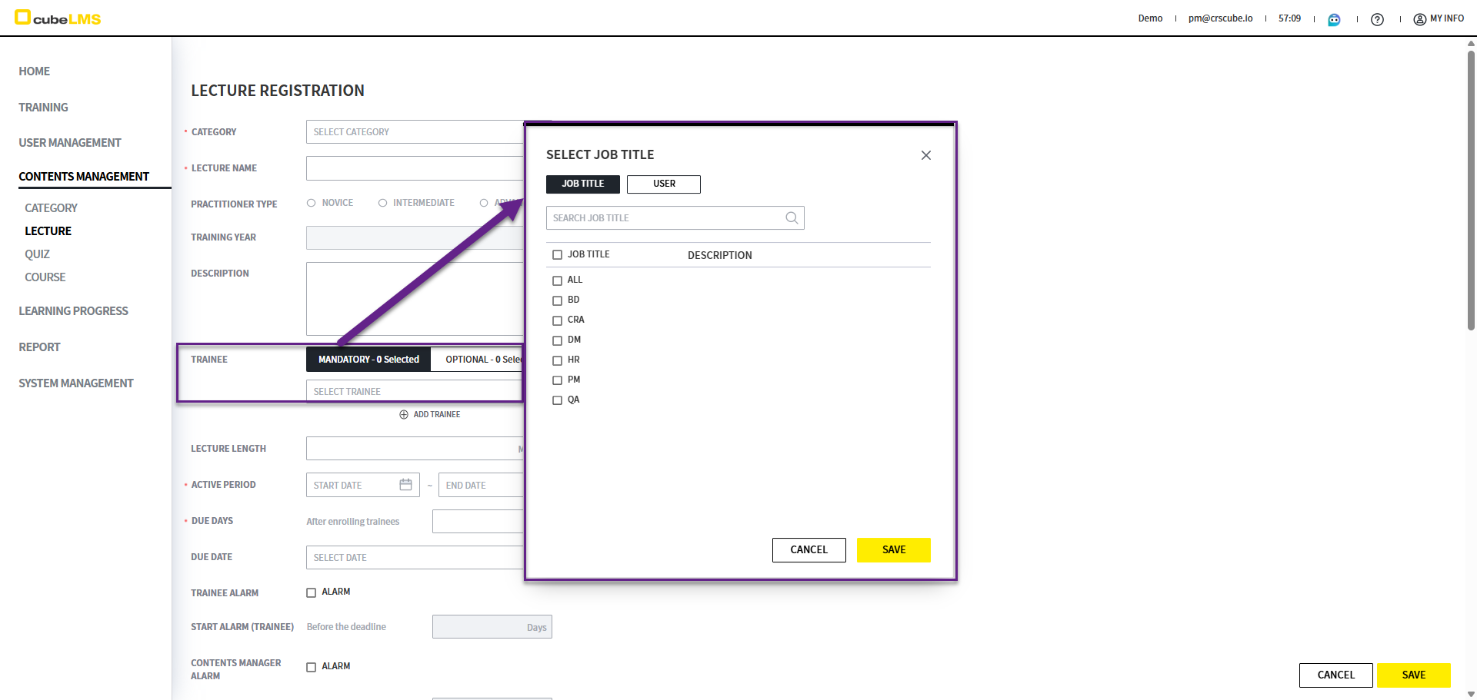
Task: Open the help question mark icon
Action: [x=1377, y=19]
